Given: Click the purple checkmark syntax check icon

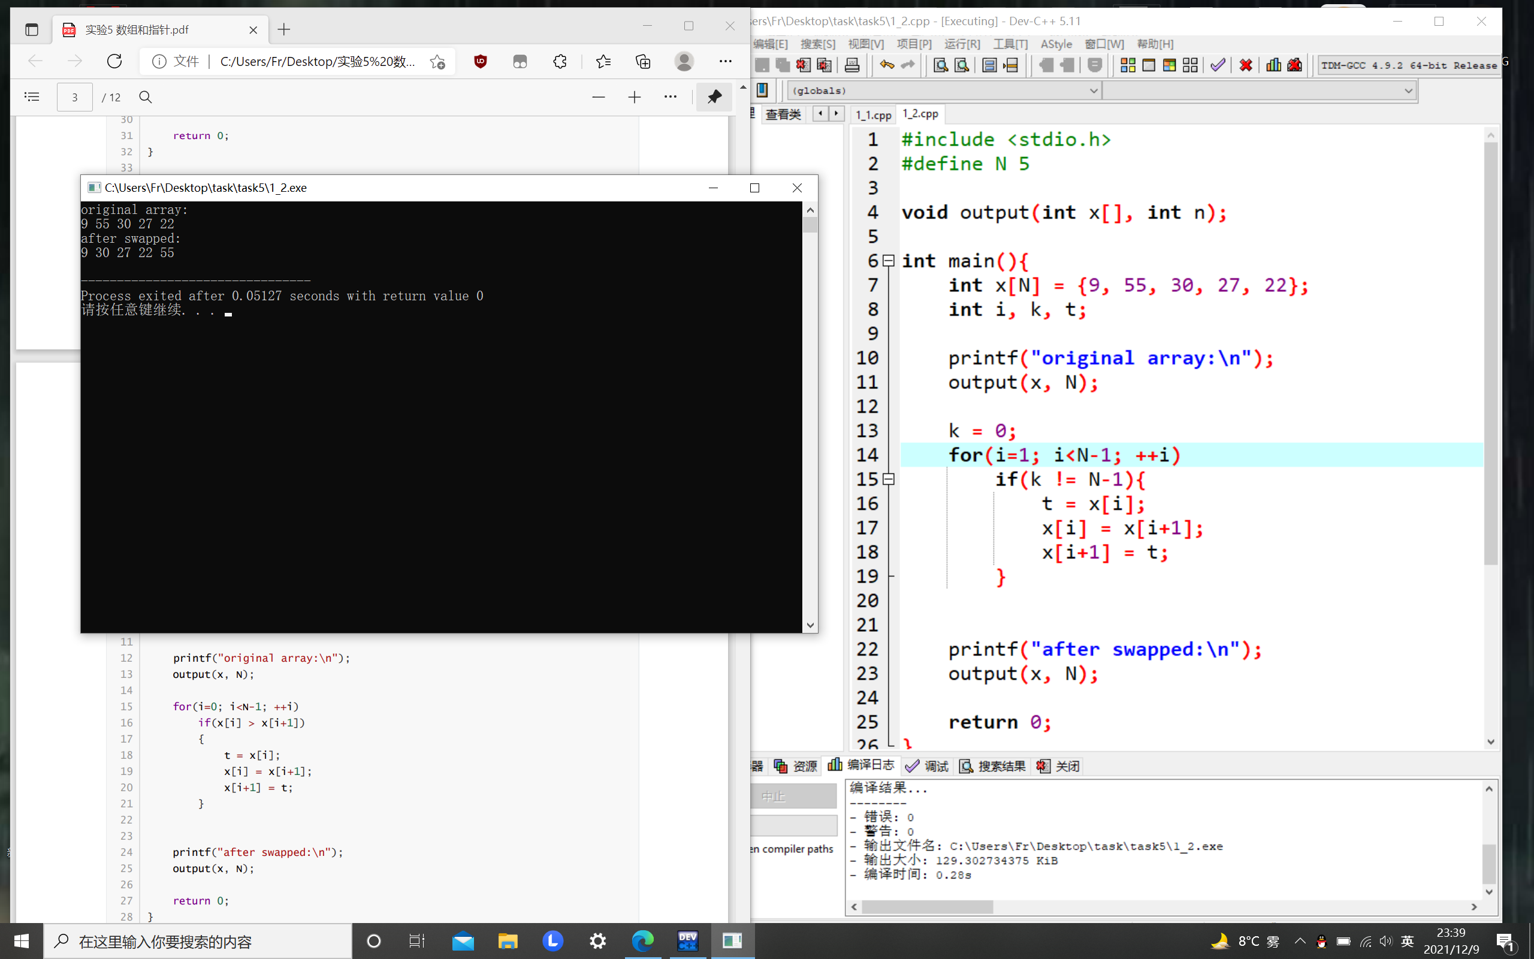Looking at the screenshot, I should [x=1217, y=65].
